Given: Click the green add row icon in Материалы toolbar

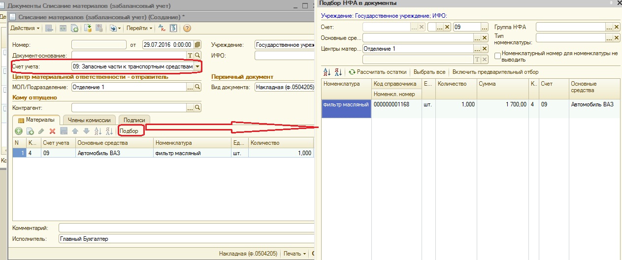Looking at the screenshot, I should coord(19,131).
